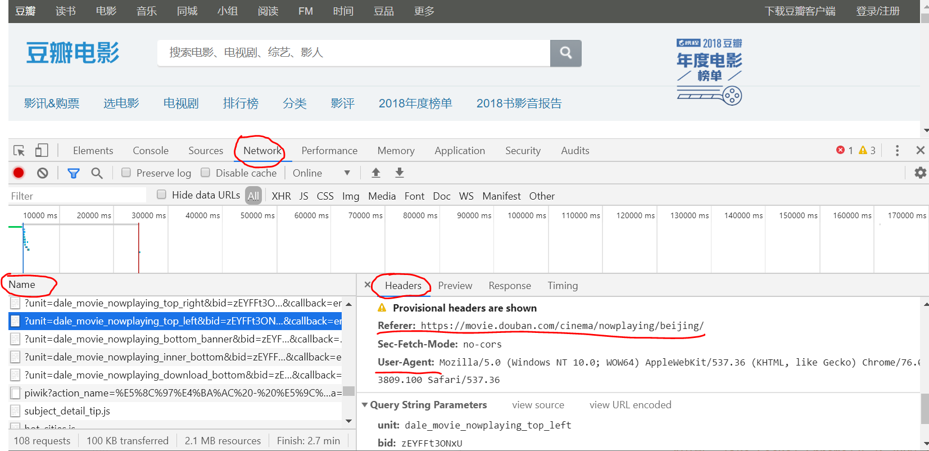Open network settings gear icon
This screenshot has width=929, height=451.
coord(920,173)
